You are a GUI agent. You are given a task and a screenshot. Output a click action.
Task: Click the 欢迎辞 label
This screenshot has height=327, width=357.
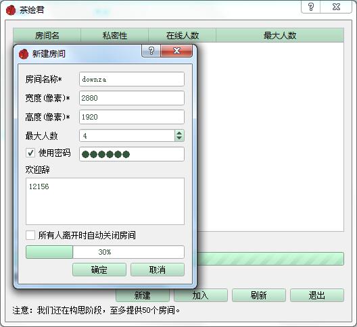38,170
